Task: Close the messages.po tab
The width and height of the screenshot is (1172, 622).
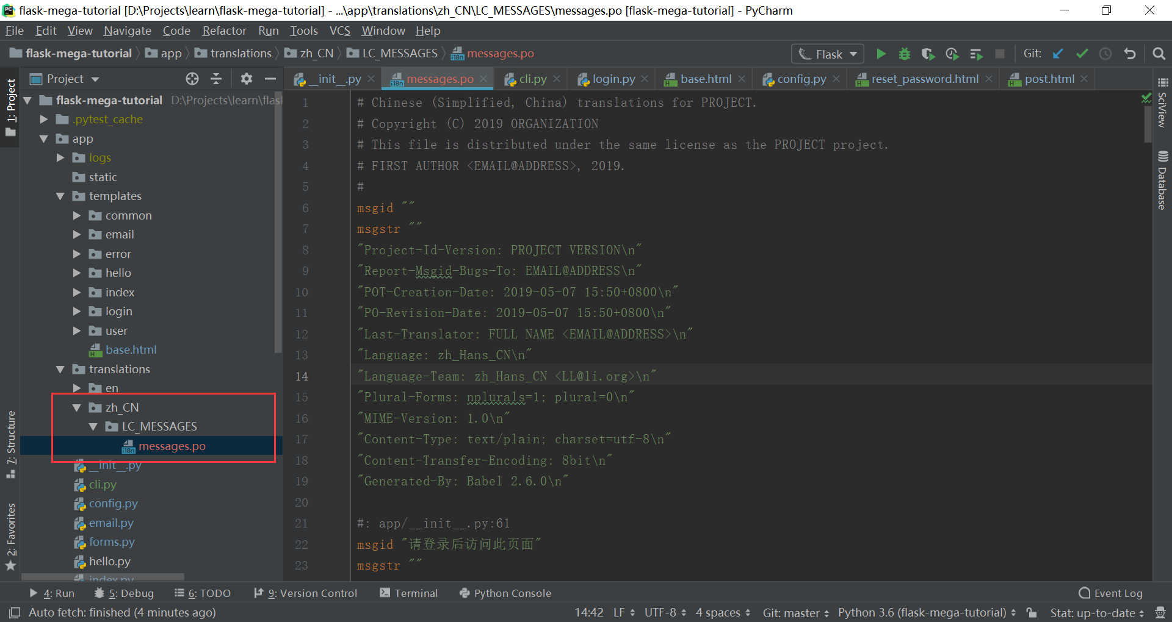Action: [x=483, y=79]
